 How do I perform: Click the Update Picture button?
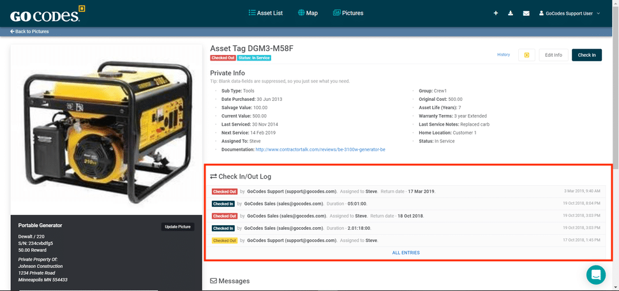(177, 227)
